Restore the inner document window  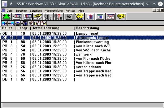tap(158, 10)
